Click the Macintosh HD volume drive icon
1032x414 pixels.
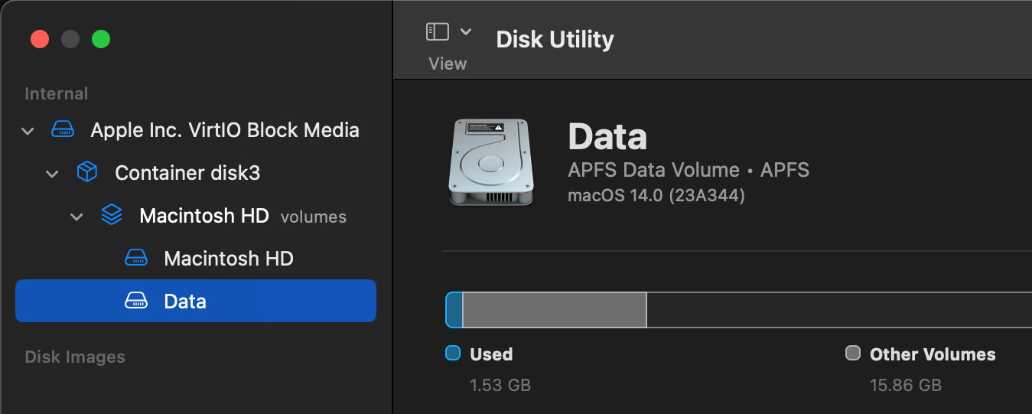point(136,259)
